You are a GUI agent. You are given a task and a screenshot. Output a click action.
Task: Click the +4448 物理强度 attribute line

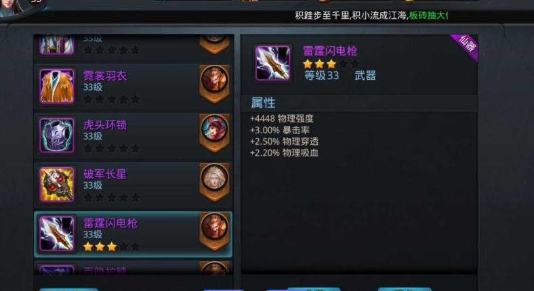[x=282, y=118]
